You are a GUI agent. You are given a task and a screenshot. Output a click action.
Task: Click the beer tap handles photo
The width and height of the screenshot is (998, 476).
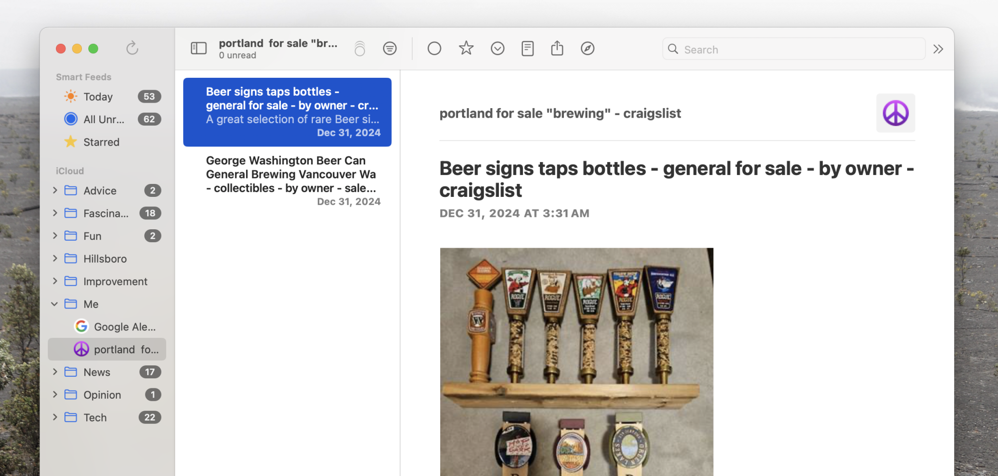coord(577,362)
